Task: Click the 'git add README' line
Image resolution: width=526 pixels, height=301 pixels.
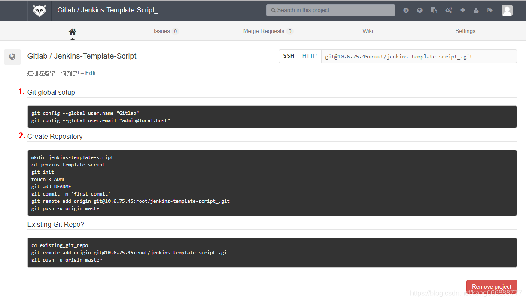Action: click(x=51, y=187)
